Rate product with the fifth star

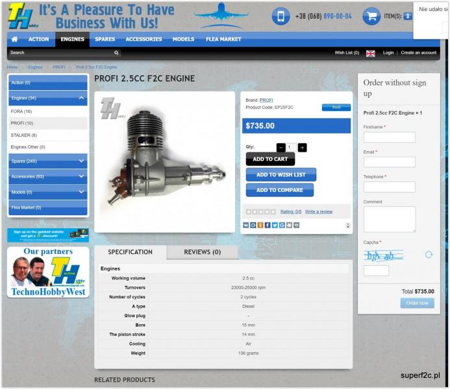(x=273, y=211)
